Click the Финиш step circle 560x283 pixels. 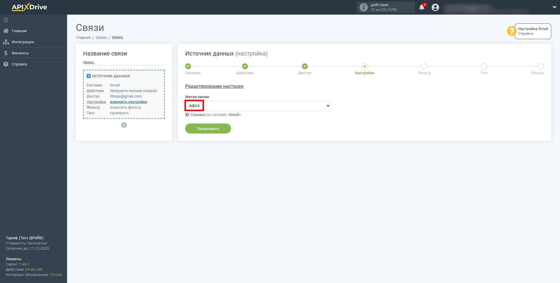click(541, 66)
